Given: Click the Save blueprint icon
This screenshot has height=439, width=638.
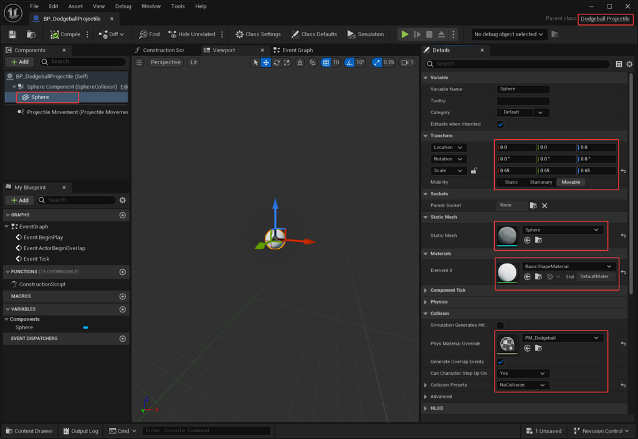Looking at the screenshot, I should (12, 34).
